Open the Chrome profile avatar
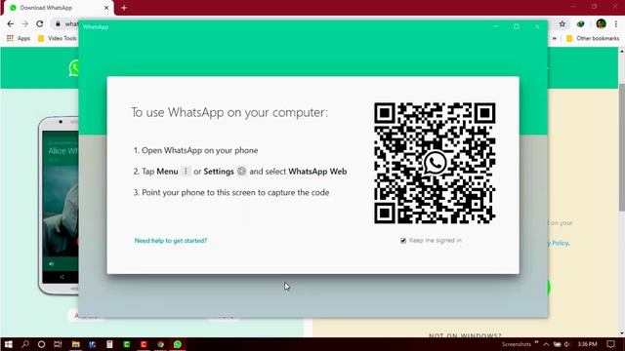Image resolution: width=625 pixels, height=351 pixels. 602,23
